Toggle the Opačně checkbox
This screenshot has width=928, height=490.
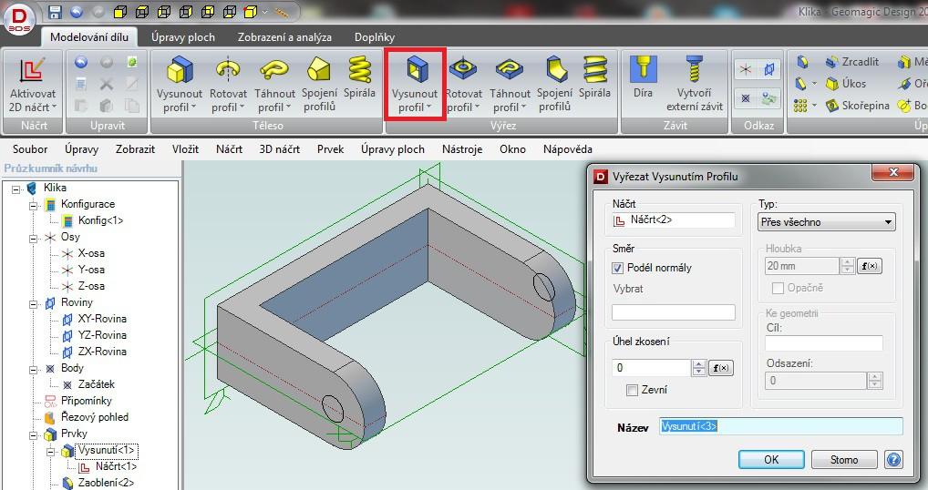click(778, 289)
